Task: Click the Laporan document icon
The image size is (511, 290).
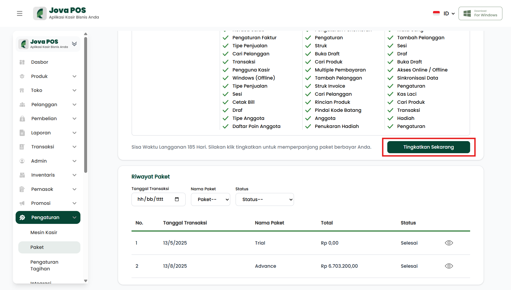Action: pyautogui.click(x=22, y=133)
